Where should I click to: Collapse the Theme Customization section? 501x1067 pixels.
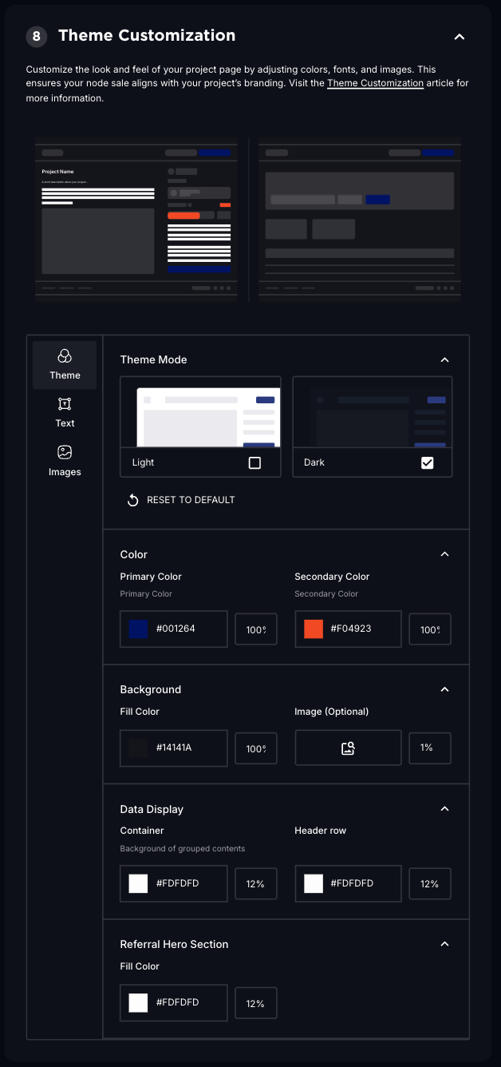[x=459, y=36]
